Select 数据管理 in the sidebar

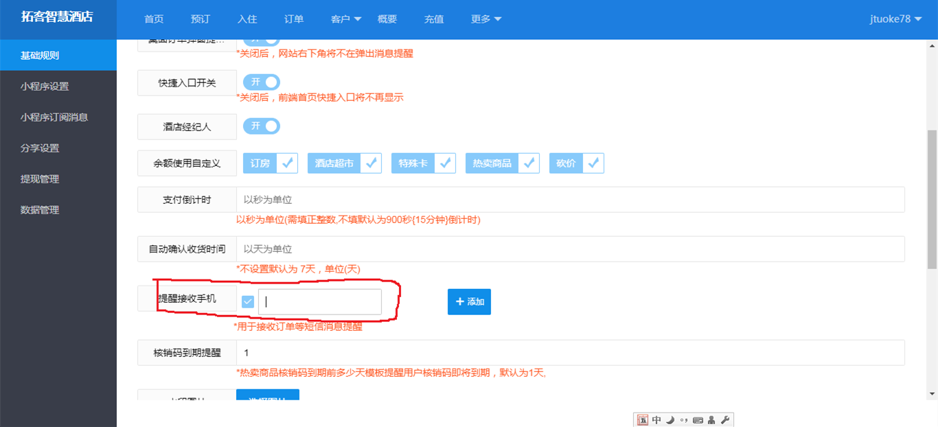coord(58,209)
